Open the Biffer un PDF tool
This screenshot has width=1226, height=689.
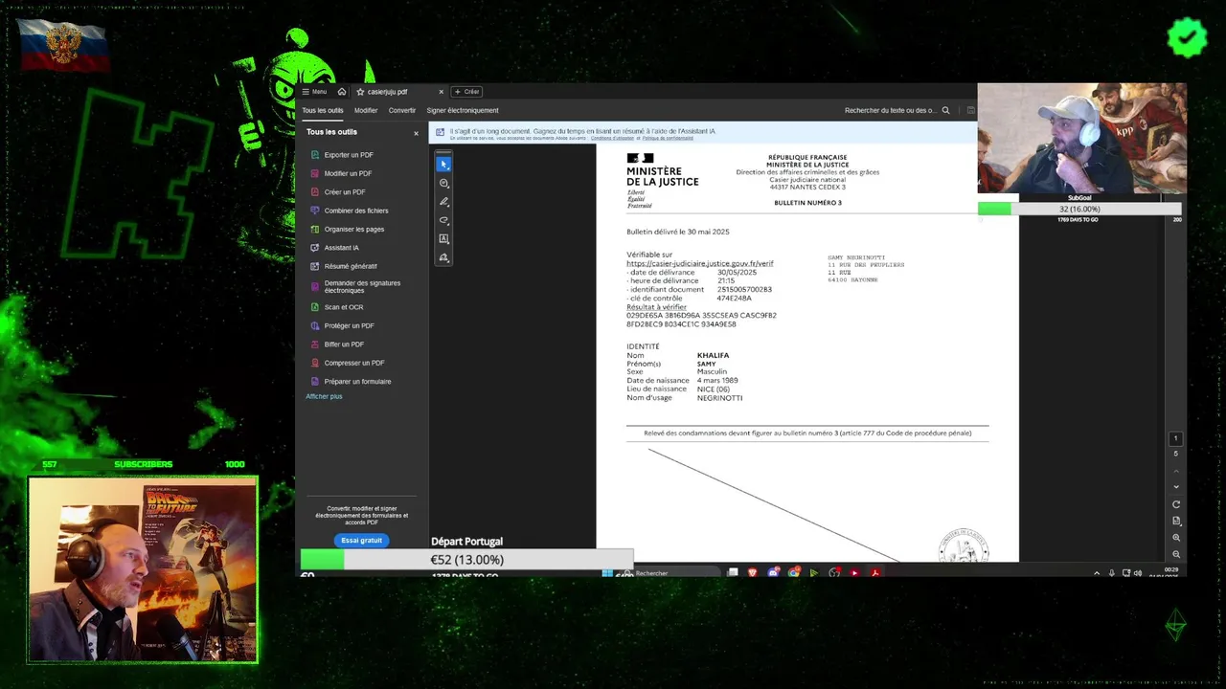pos(344,344)
